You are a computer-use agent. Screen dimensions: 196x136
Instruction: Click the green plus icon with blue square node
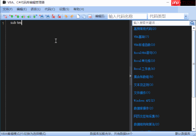point(29,16)
